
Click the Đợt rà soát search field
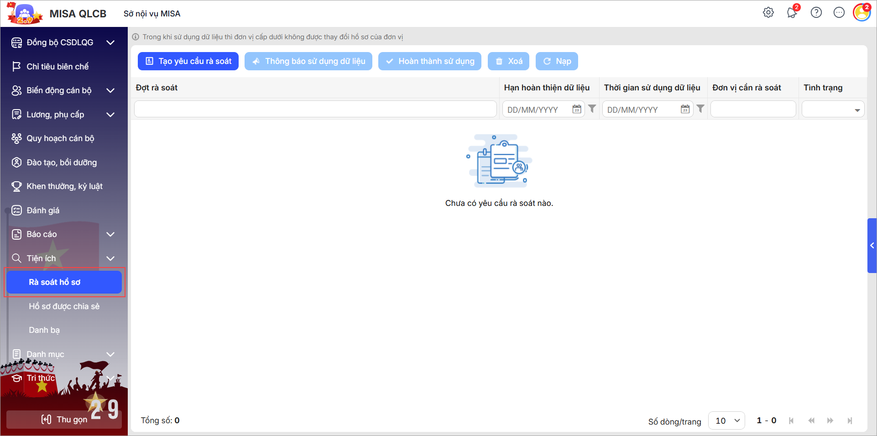click(315, 109)
